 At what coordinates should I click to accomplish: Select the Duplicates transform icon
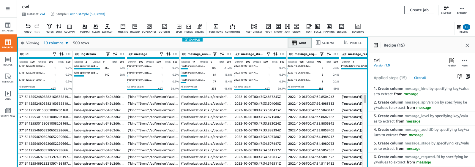149,28
